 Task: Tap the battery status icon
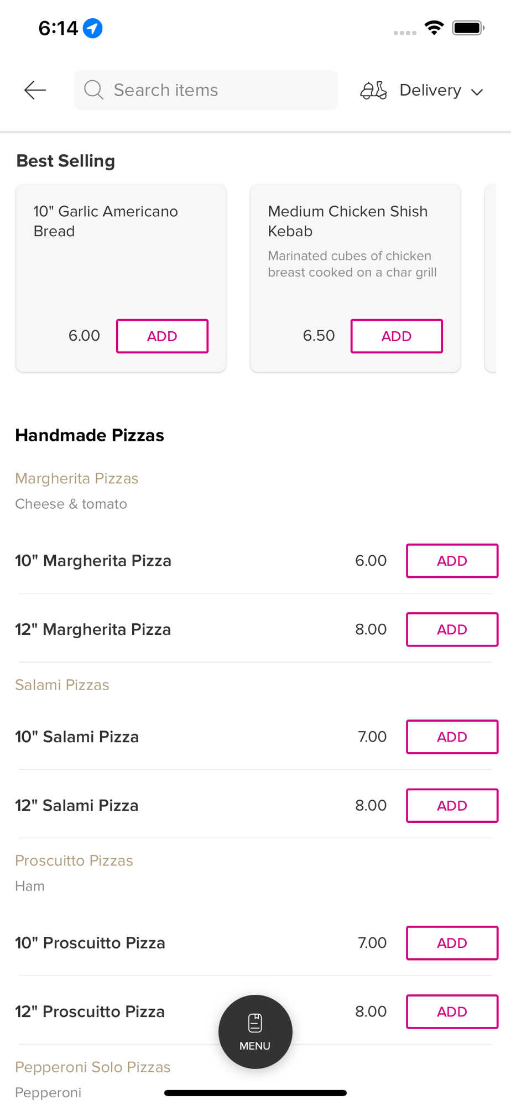468,28
